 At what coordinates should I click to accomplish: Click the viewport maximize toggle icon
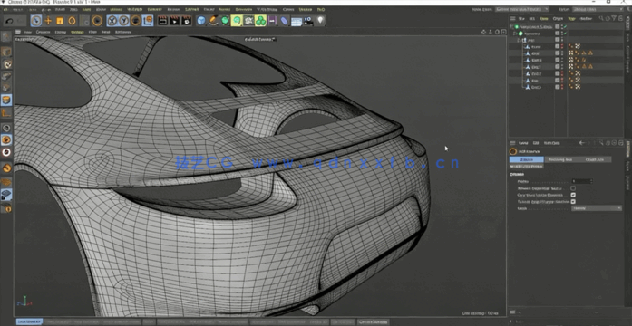coord(503,32)
